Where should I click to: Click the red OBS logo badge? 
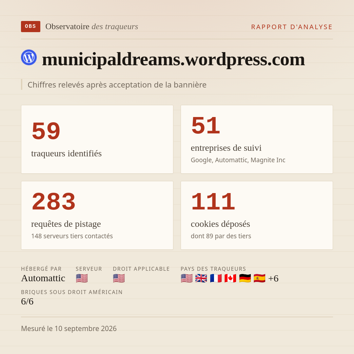30,27
